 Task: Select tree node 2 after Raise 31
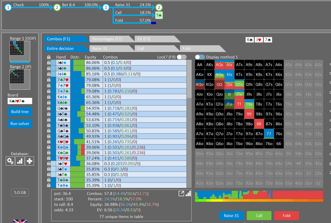(159, 8)
